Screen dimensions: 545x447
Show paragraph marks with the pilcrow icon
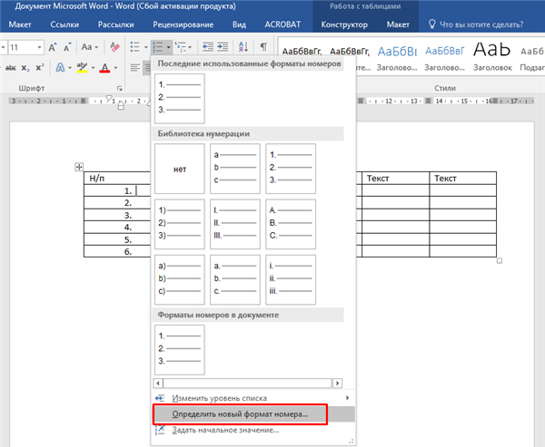pos(263,47)
